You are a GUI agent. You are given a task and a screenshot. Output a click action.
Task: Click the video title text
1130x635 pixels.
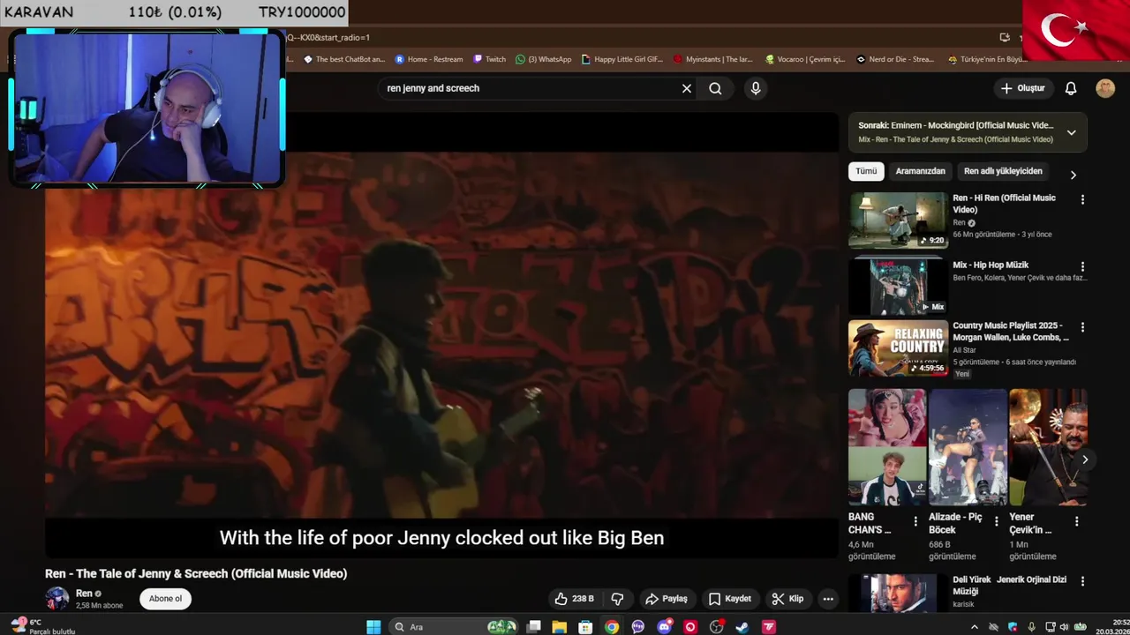coord(196,573)
